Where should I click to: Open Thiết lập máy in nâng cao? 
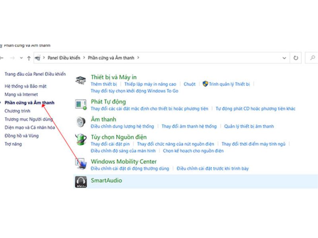pos(150,84)
